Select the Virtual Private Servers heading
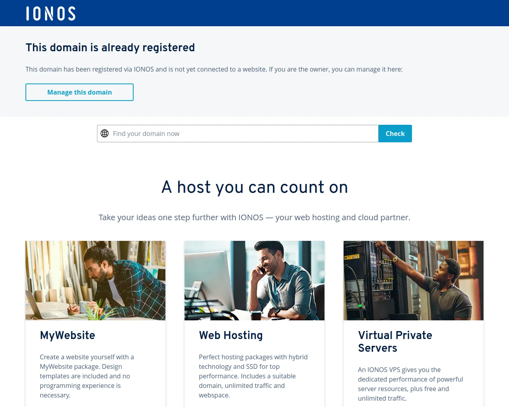This screenshot has width=509, height=407. pos(395,342)
